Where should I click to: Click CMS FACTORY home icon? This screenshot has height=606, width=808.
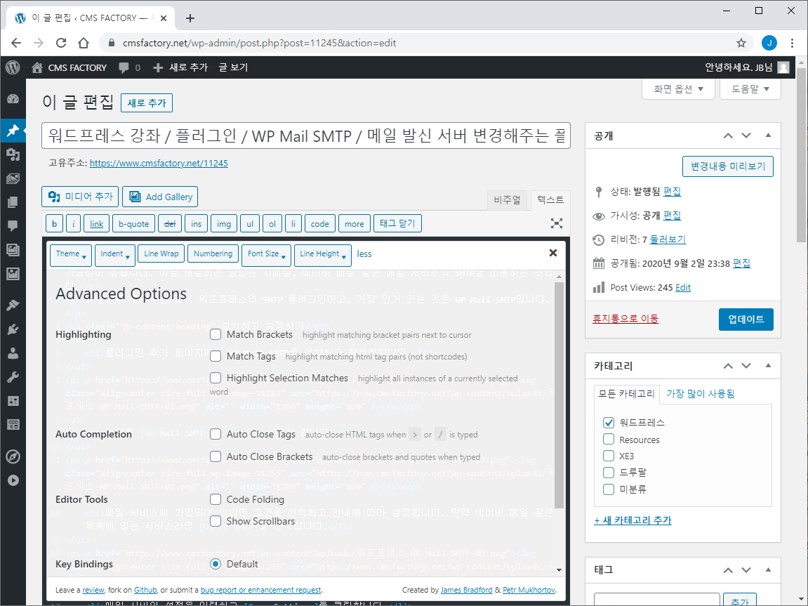click(37, 67)
